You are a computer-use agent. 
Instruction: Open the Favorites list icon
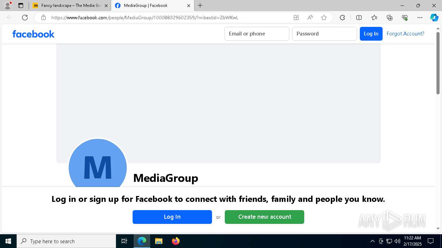point(374,18)
